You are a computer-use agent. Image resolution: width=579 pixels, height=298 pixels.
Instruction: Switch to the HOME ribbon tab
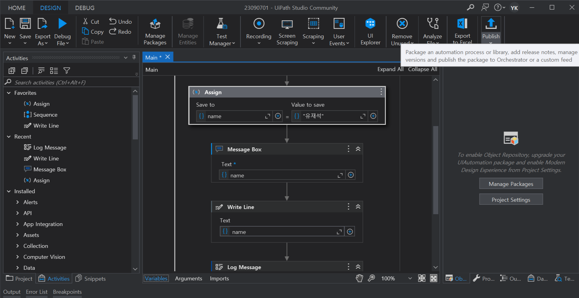[x=17, y=8]
